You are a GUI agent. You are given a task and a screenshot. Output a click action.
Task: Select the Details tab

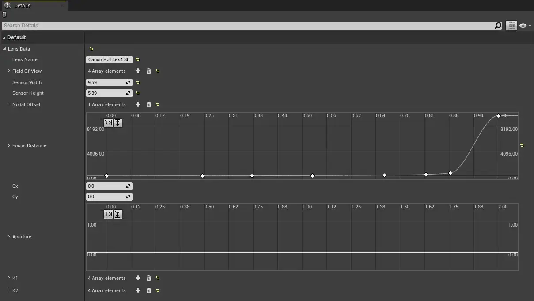pos(22,5)
